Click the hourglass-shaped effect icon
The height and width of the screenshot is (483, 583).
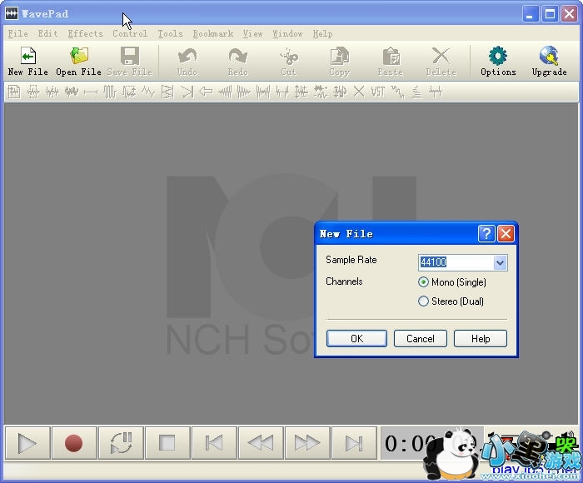point(167,92)
